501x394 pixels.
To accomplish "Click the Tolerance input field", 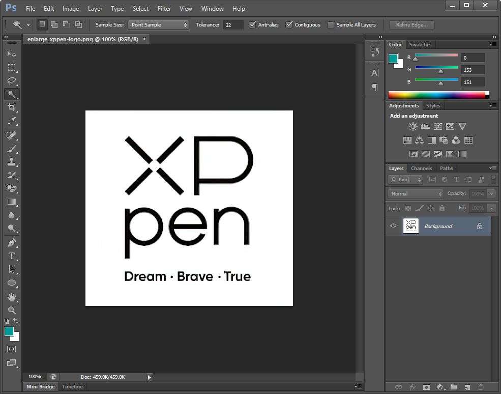I will tap(233, 24).
